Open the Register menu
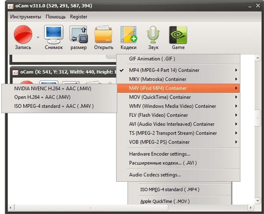This screenshot has height=214, width=264. (x=79, y=17)
